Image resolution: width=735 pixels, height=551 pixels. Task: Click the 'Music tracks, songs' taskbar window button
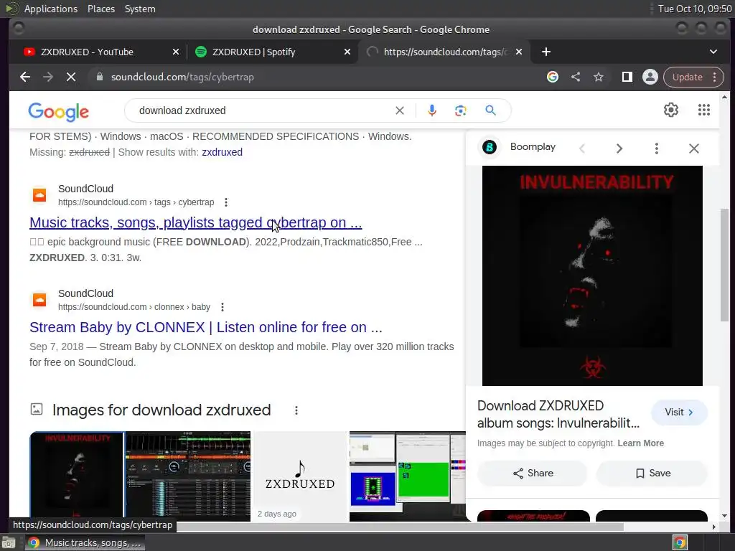[x=85, y=543]
